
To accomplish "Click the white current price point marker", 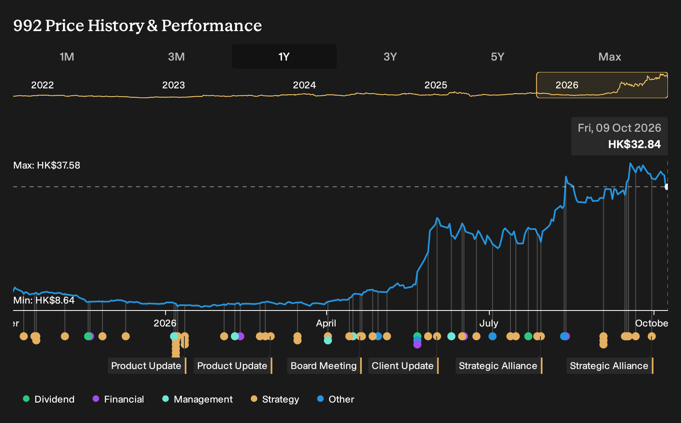I will point(667,187).
